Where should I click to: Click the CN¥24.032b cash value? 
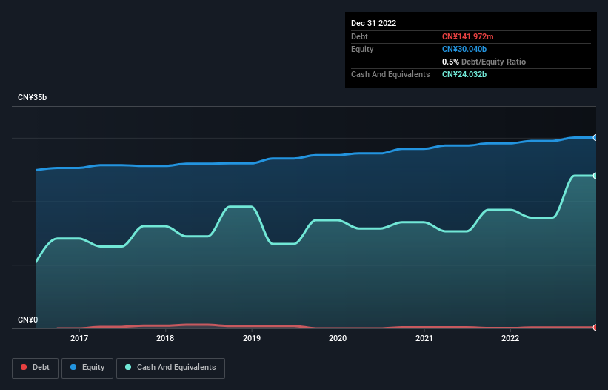point(464,74)
